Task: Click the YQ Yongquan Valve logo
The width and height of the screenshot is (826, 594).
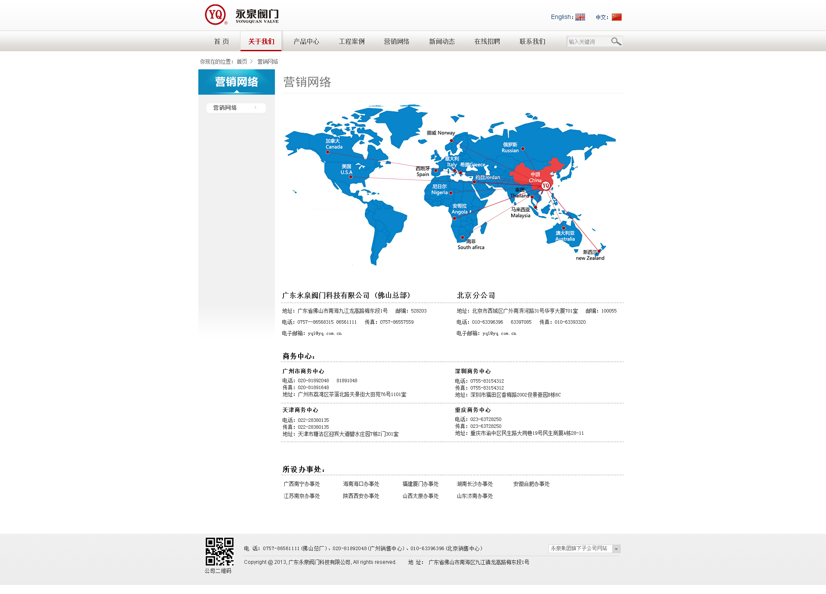Action: tap(241, 15)
